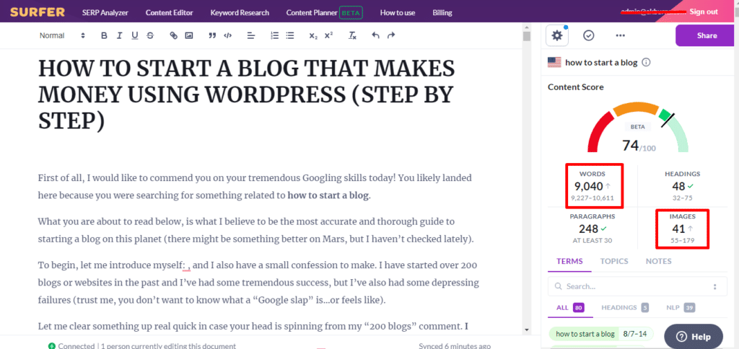Click the HEADINGS 48 metric

point(681,186)
